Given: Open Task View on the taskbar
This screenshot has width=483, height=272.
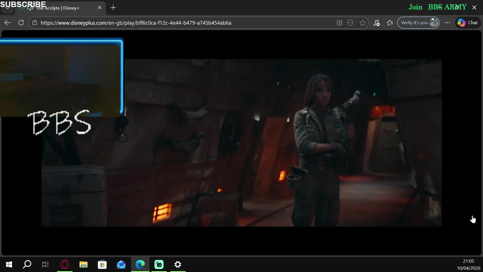Looking at the screenshot, I should point(45,264).
